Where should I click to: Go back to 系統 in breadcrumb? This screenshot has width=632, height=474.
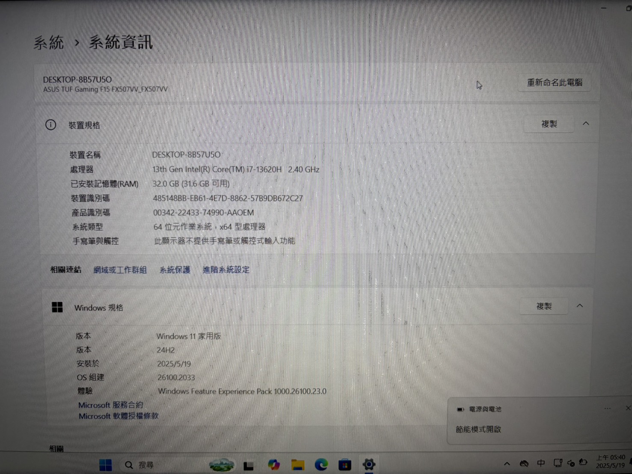(x=49, y=43)
